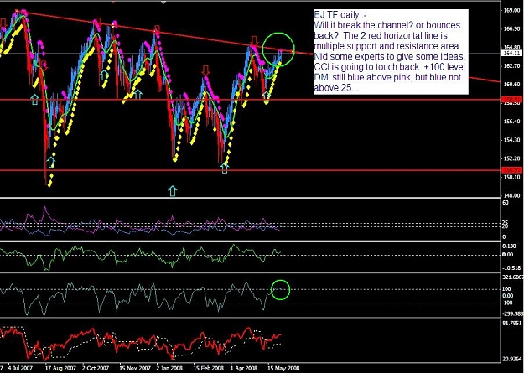Click the isolated cyan up arrow below the price bars
The image size is (524, 373).
click(x=173, y=191)
